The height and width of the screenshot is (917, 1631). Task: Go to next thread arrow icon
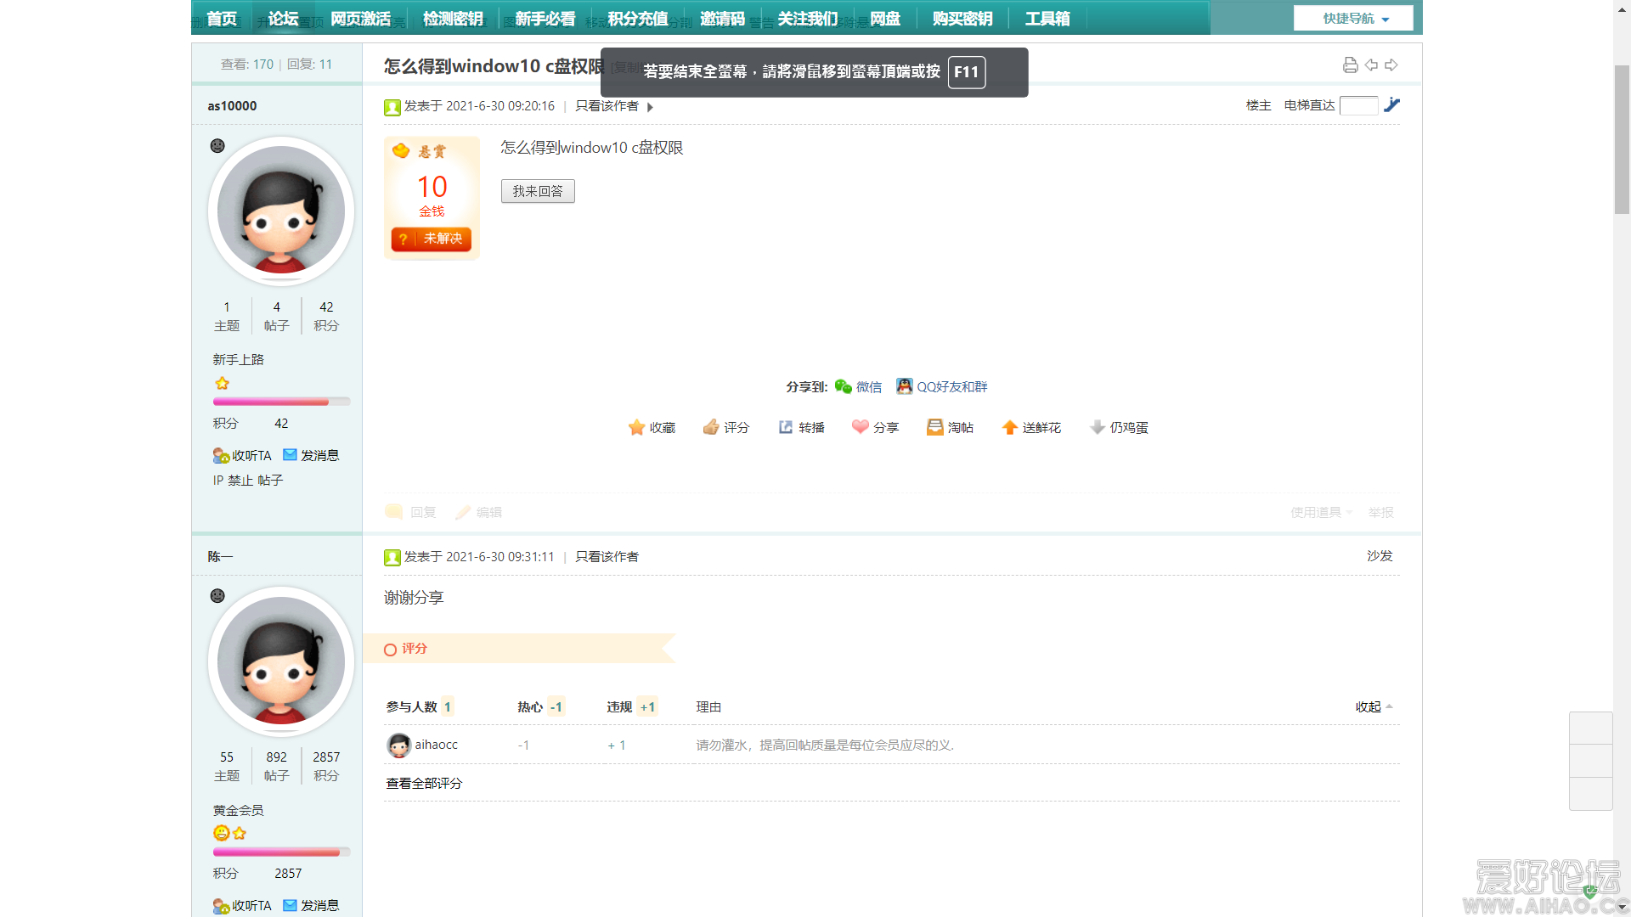(1391, 65)
